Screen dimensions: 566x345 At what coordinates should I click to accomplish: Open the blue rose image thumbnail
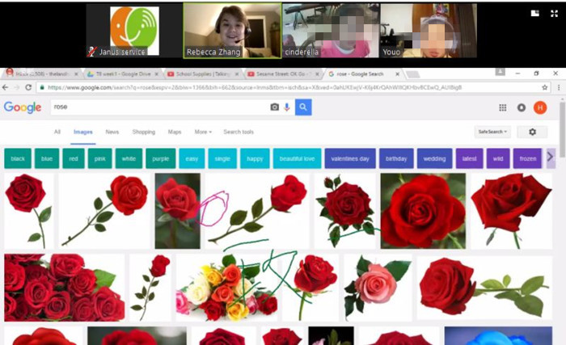[x=498, y=335]
